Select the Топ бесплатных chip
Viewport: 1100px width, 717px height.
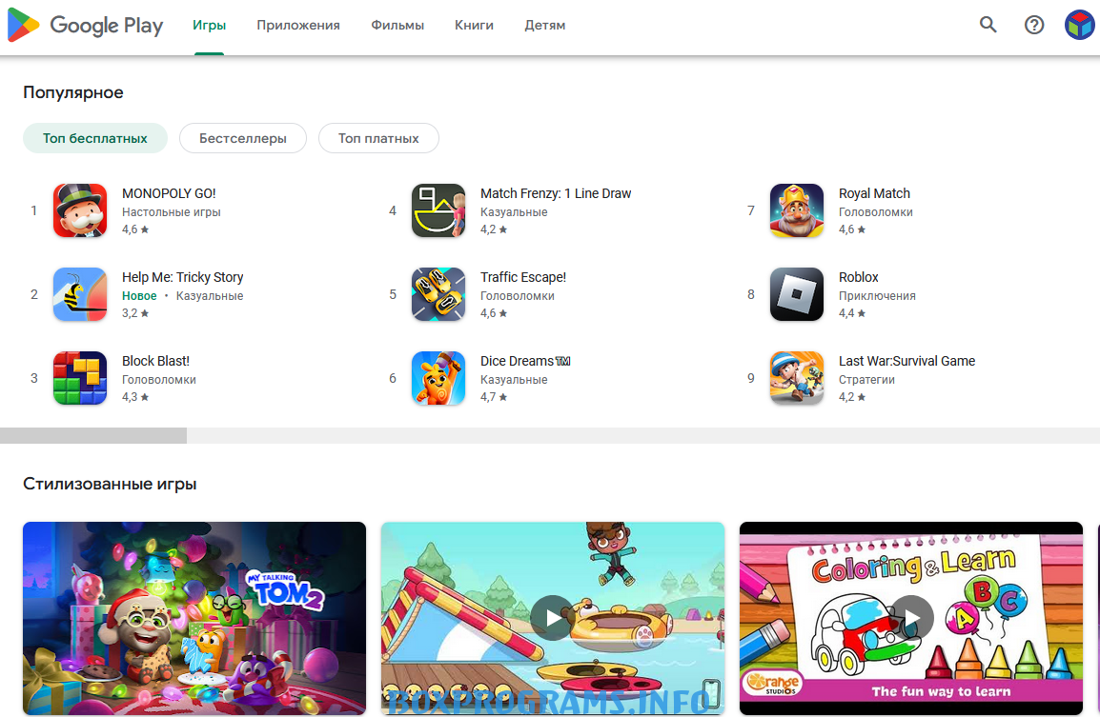click(95, 138)
